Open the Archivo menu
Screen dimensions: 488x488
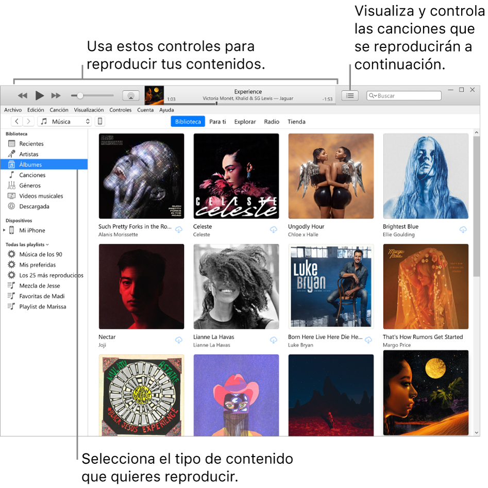[13, 110]
